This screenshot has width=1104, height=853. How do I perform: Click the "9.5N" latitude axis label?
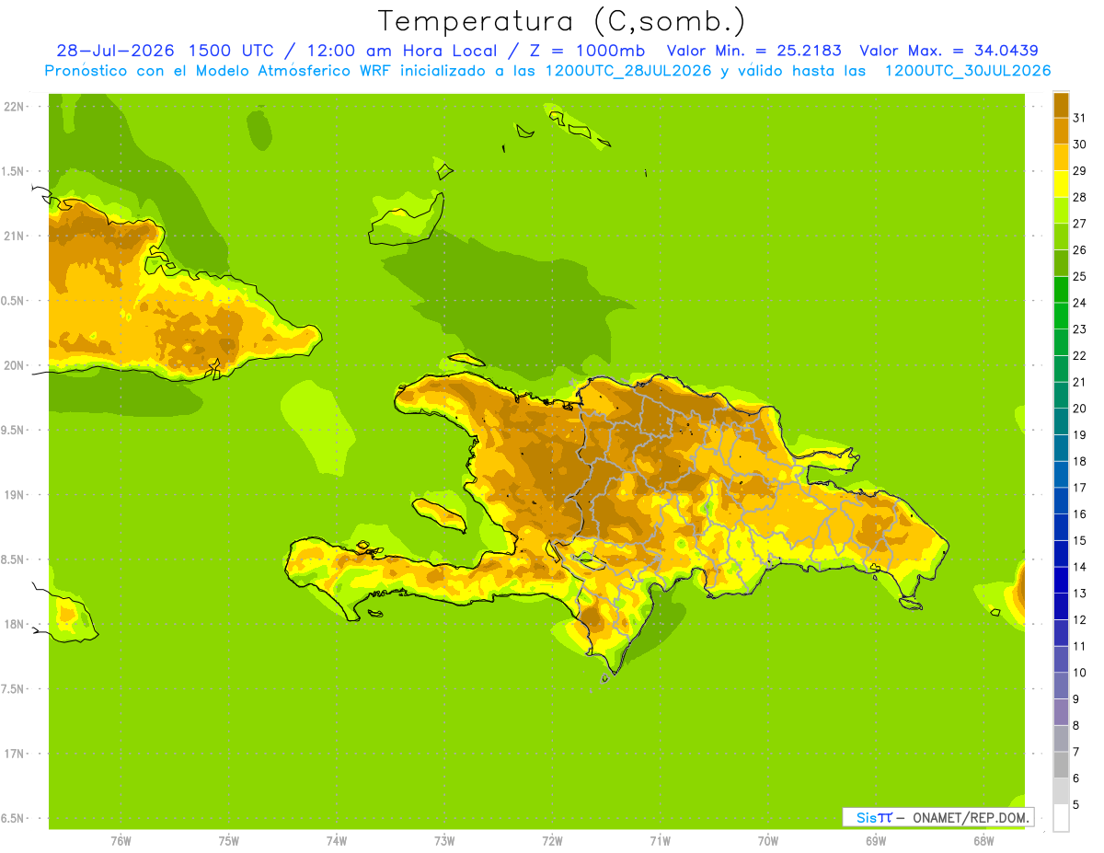click(x=14, y=430)
